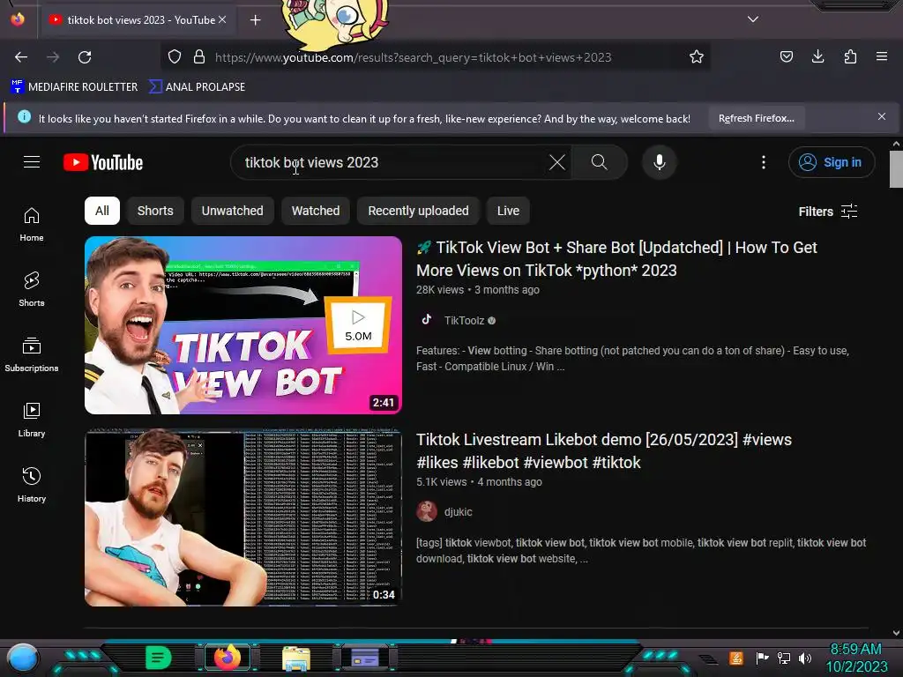Viewport: 903px width, 677px height.
Task: Select the Unwatched filter chip
Action: click(232, 211)
